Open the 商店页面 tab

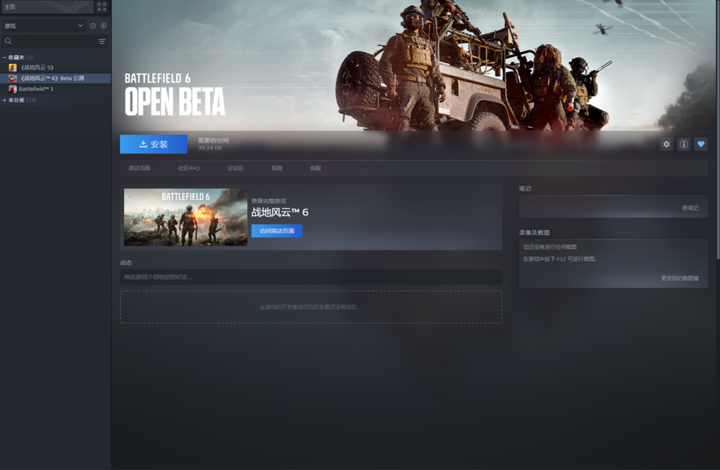(x=139, y=168)
